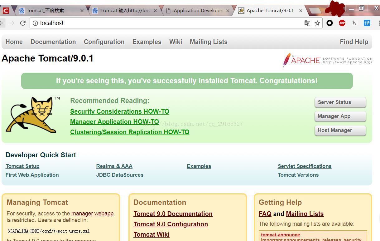Click the Apache Tomcat/9.0.1 heading
This screenshot has width=380, height=241.
(48, 58)
